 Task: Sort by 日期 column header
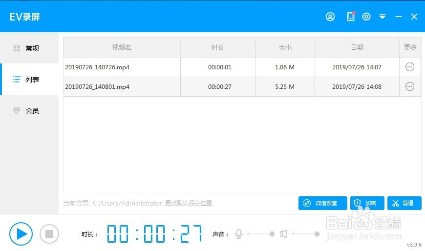tap(357, 47)
